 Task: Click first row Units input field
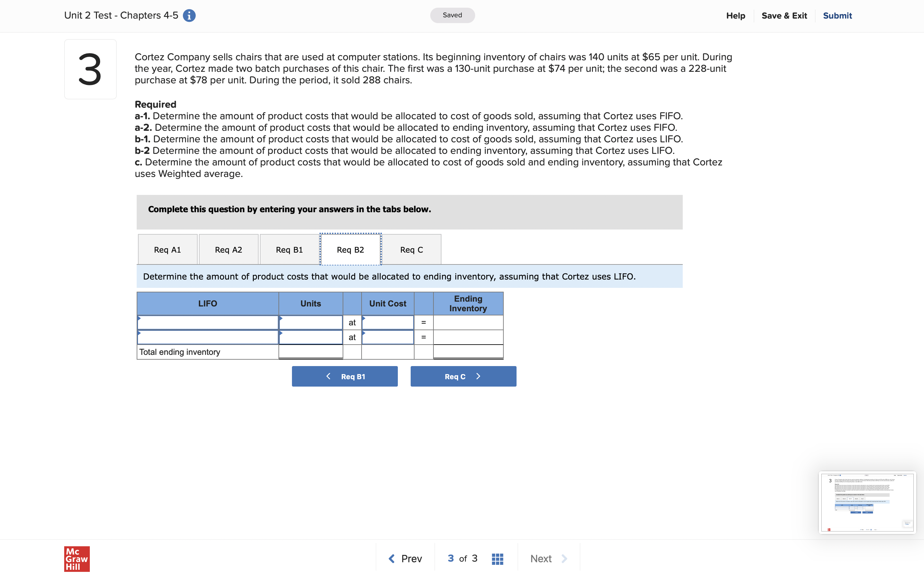point(311,323)
